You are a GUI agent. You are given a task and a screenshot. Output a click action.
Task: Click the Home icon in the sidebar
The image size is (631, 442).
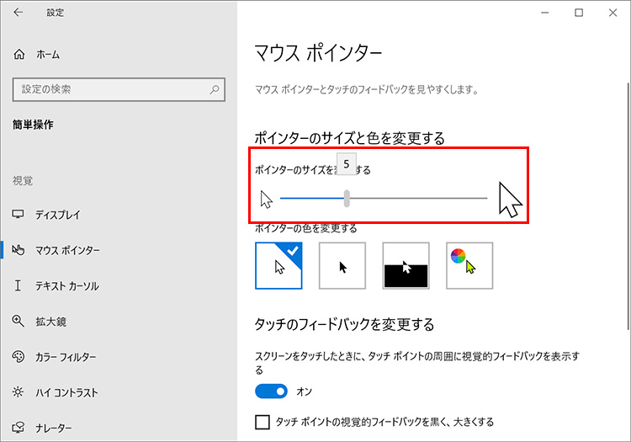coord(19,54)
